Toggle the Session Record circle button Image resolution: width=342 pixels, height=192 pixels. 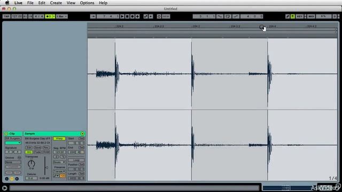[x=159, y=17]
